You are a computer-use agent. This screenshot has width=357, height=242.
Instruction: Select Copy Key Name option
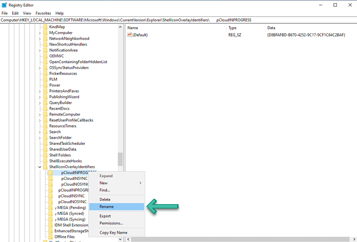point(116,233)
